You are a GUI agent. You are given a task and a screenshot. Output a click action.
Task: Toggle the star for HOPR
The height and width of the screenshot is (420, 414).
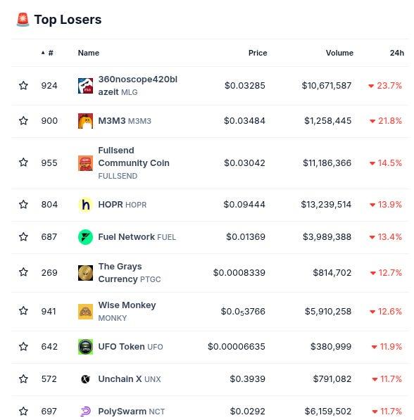[23, 205]
